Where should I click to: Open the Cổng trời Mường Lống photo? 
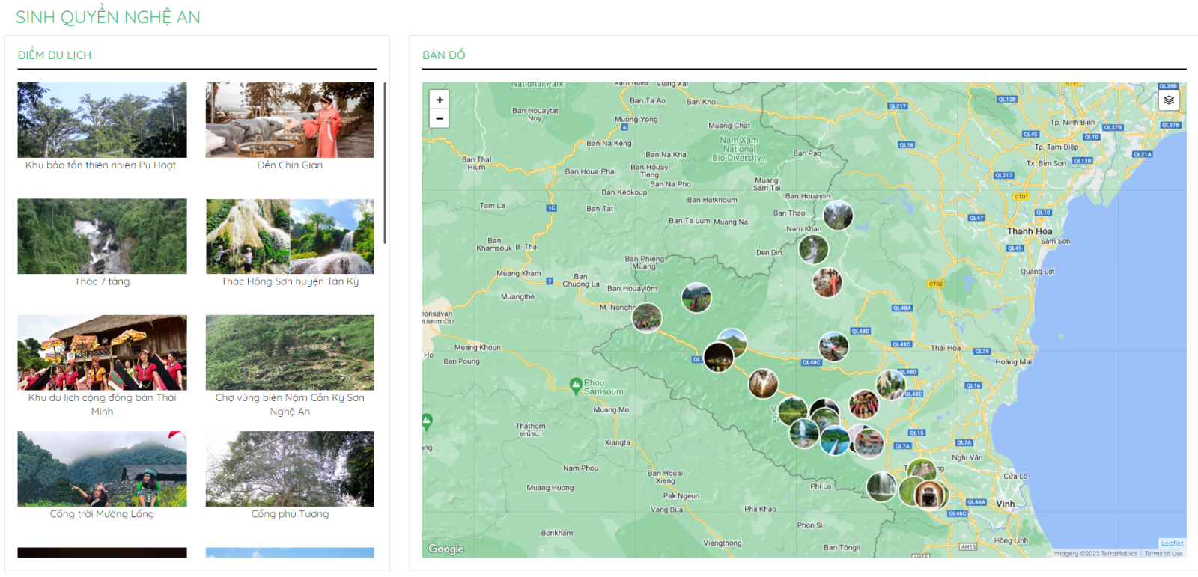pos(102,468)
